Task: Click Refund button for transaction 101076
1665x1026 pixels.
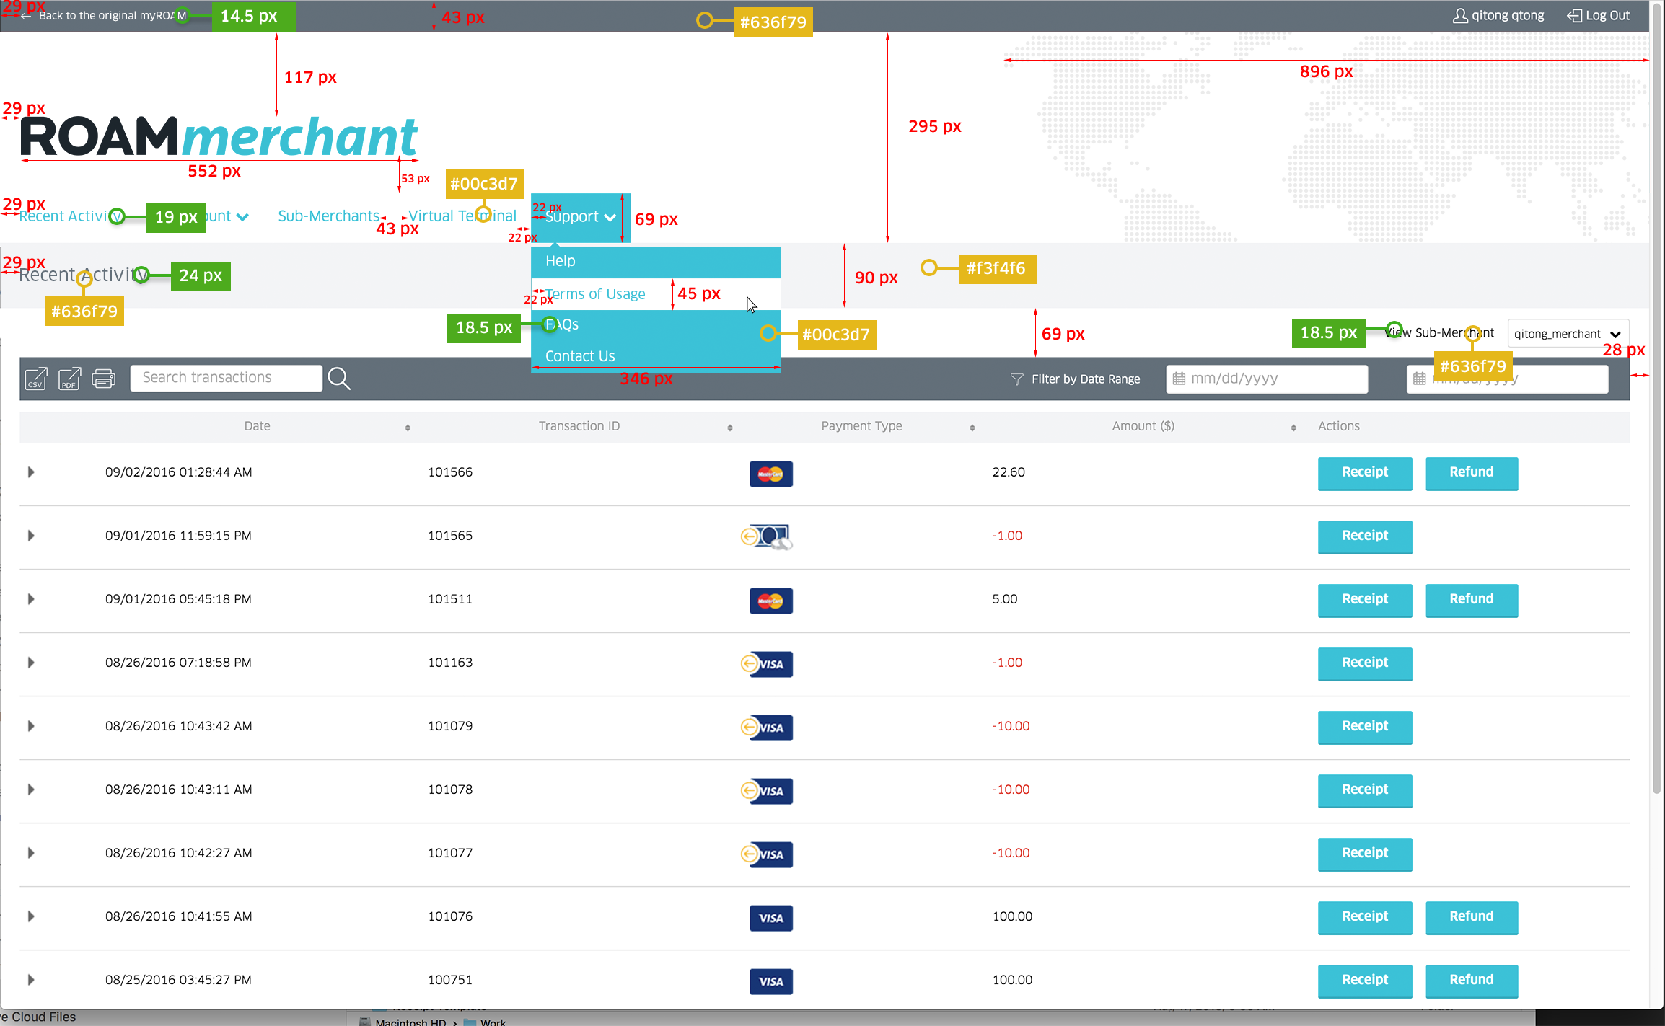Action: pyautogui.click(x=1472, y=917)
